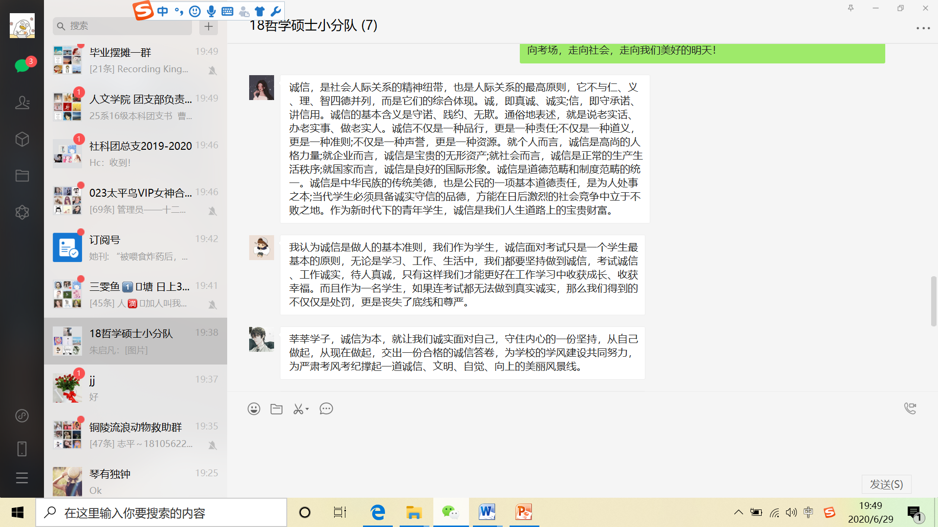Viewport: 938px width, 527px height.
Task: Show hidden system tray icons
Action: pos(738,512)
